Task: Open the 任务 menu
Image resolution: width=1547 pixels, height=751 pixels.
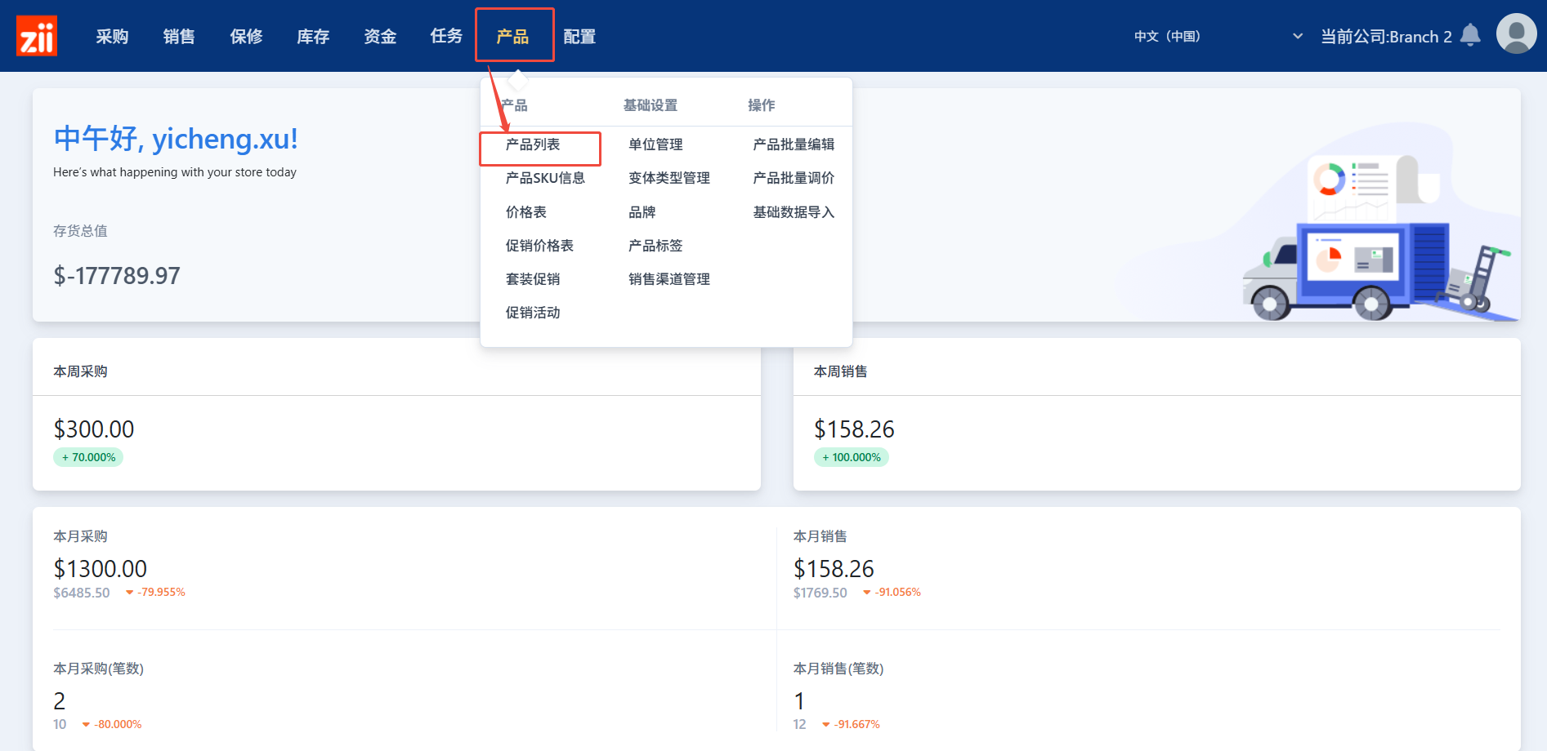Action: point(447,36)
